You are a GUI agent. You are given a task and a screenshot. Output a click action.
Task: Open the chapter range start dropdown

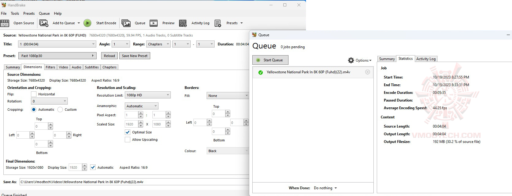coord(181,44)
